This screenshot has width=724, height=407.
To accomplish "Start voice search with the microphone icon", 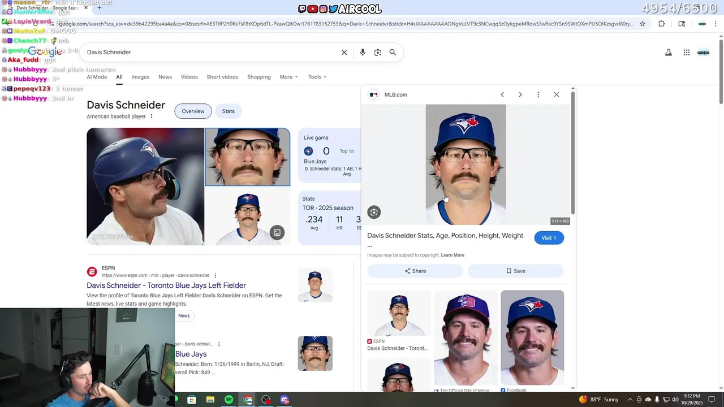I will 363,52.
